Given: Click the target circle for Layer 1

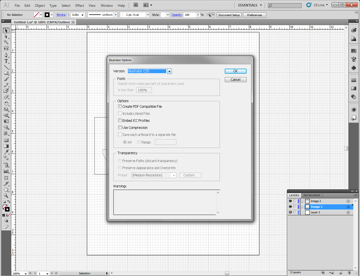Looking at the screenshot, I should pos(348,212).
